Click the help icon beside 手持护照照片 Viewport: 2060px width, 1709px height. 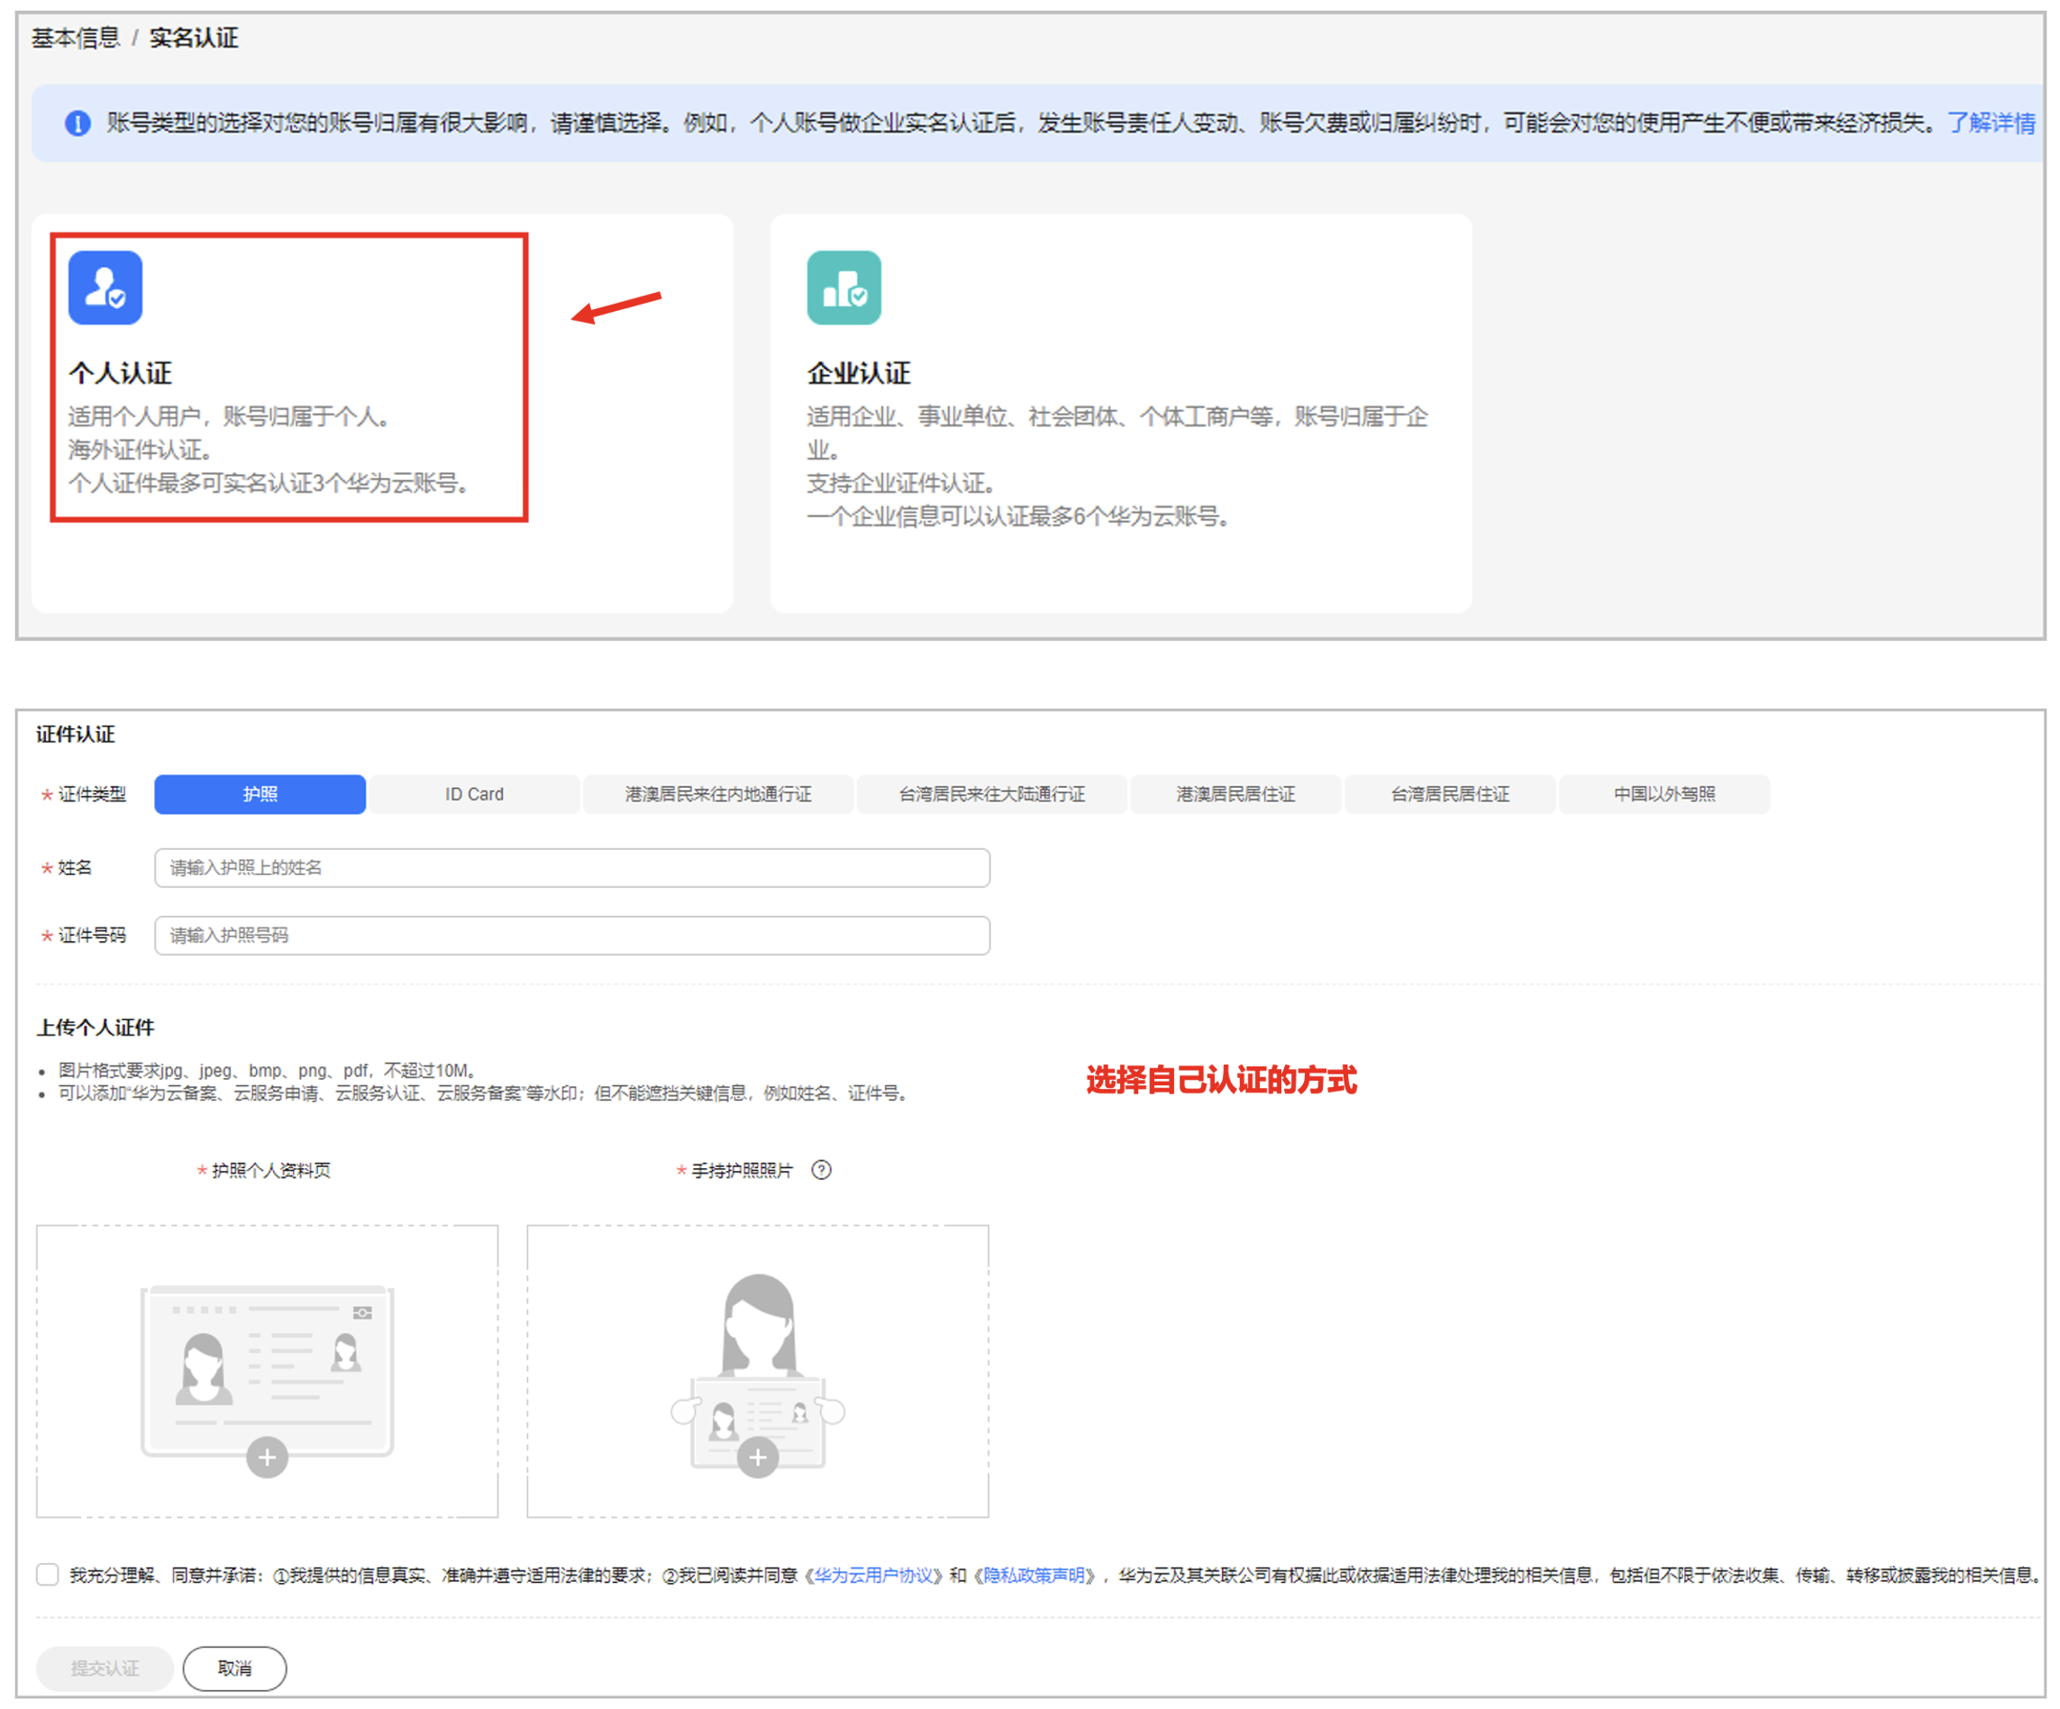[x=821, y=1169]
